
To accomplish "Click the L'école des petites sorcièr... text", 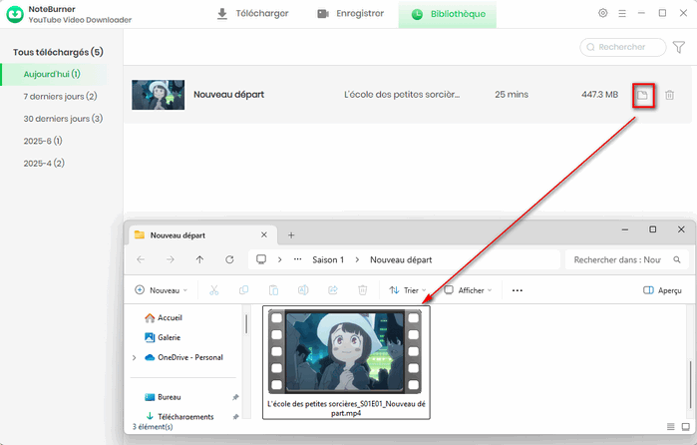I will tap(402, 95).
